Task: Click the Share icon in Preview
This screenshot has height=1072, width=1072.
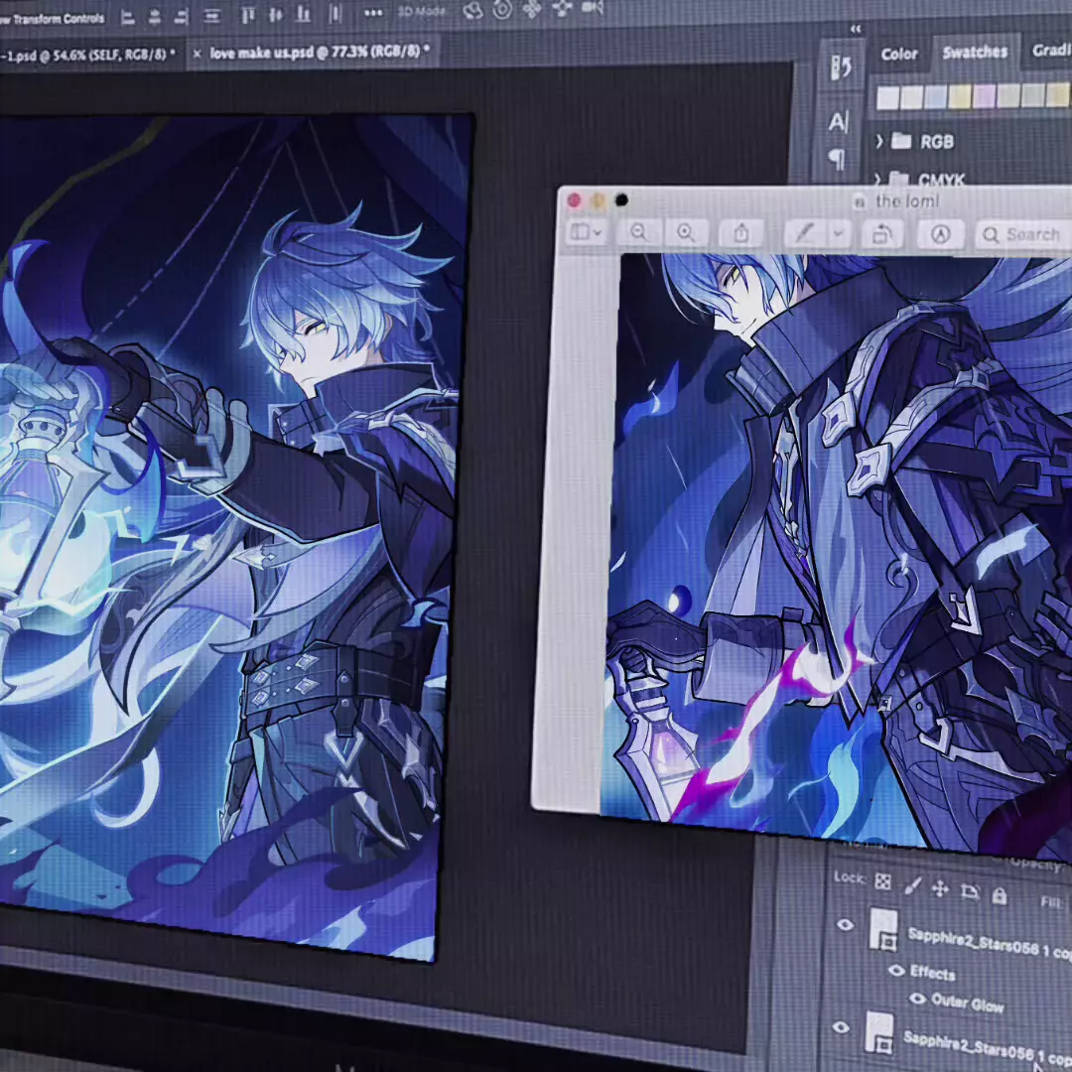Action: (x=741, y=233)
